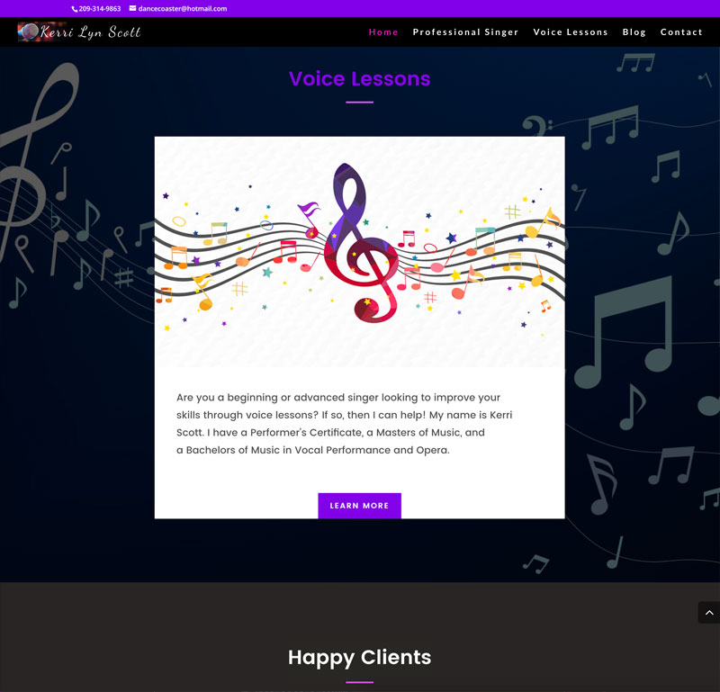
Task: Click the Voice Lessons heading
Action: (359, 78)
